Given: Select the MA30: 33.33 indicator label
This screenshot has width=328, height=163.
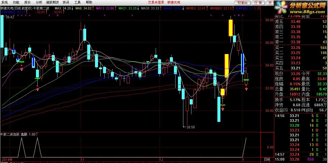Looking at the screenshot, I should 151,8.
